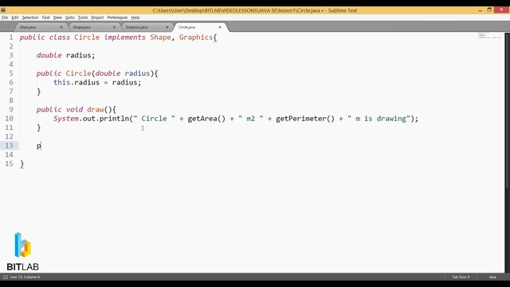Screen dimensions: 510x287
Task: Click 'getArea()' call on line 10
Action: point(206,119)
